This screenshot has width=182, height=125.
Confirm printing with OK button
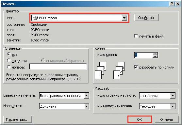140,119
